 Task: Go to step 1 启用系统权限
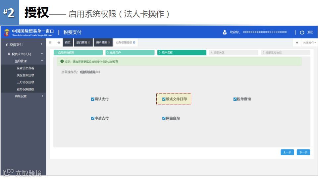point(78,53)
